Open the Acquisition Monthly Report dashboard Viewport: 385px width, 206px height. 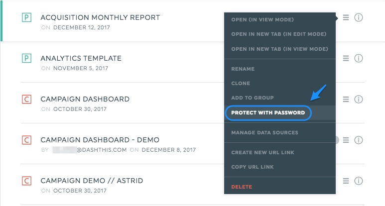pyautogui.click(x=100, y=17)
